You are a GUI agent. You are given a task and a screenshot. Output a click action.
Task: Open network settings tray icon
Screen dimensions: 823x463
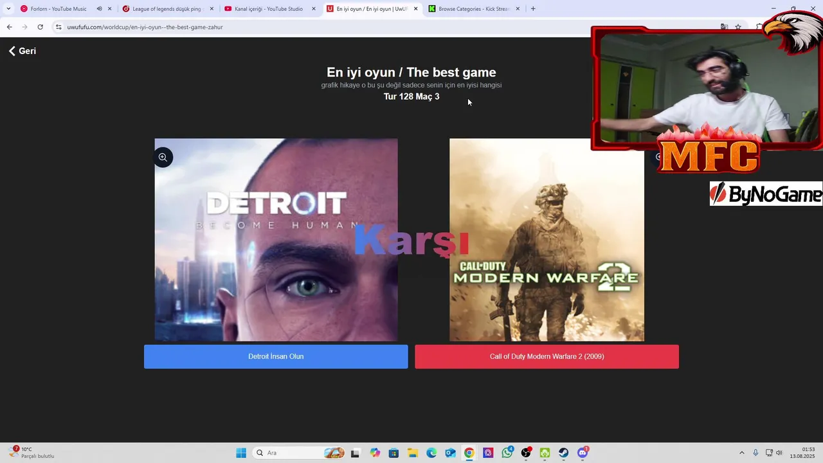pos(769,453)
